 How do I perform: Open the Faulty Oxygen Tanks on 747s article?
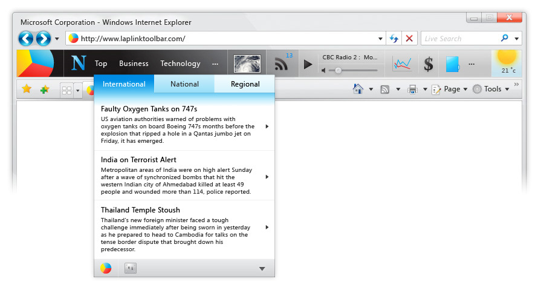[149, 109]
